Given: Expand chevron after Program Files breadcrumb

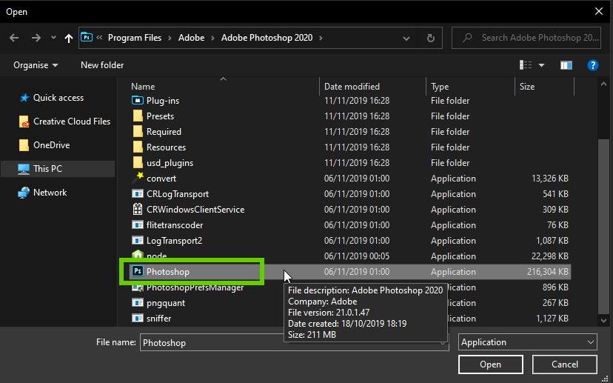Looking at the screenshot, I should click(170, 38).
